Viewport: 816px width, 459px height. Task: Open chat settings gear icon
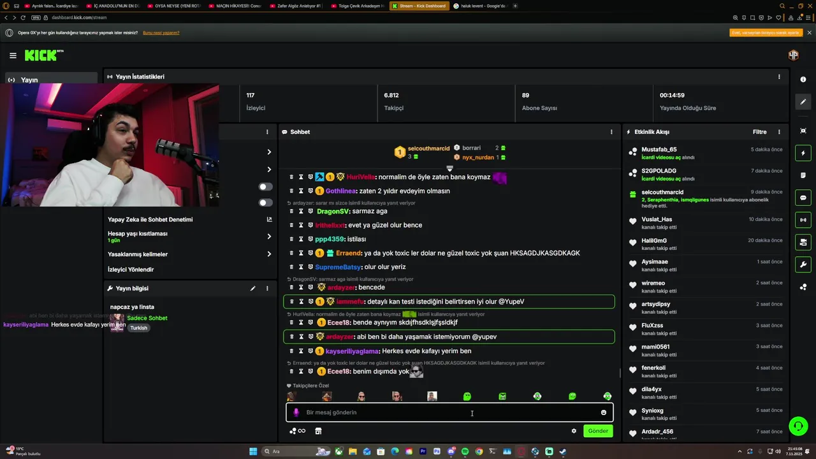click(x=574, y=431)
